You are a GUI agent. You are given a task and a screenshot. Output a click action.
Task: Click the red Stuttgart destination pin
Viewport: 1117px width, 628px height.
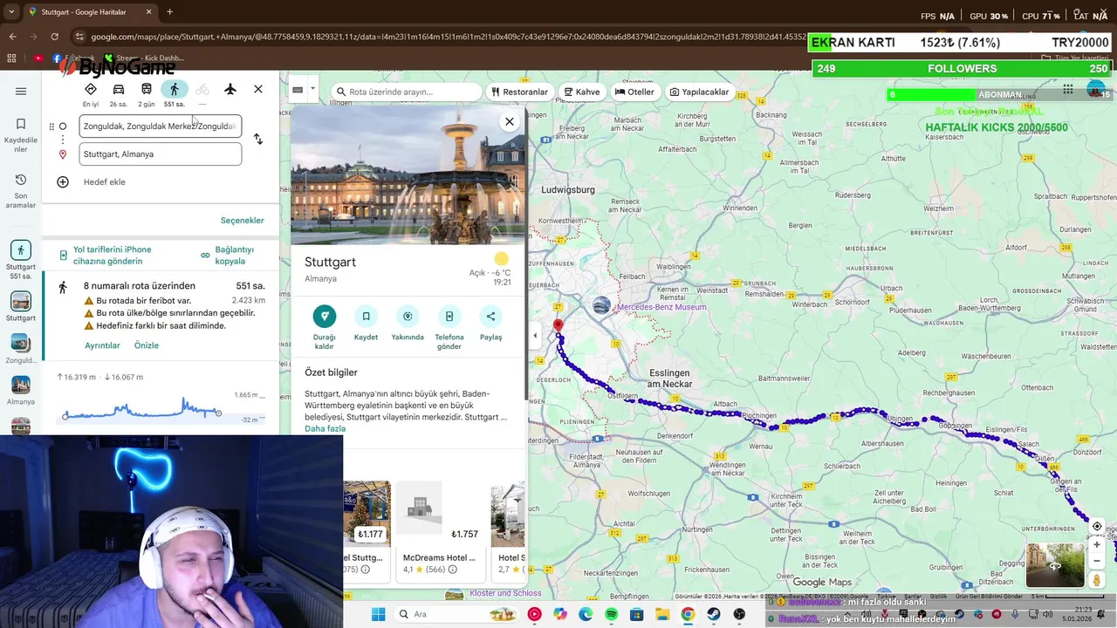558,327
